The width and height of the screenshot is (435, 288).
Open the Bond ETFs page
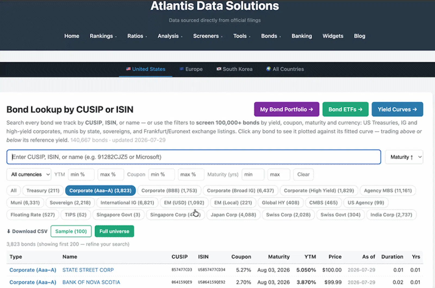click(x=345, y=109)
